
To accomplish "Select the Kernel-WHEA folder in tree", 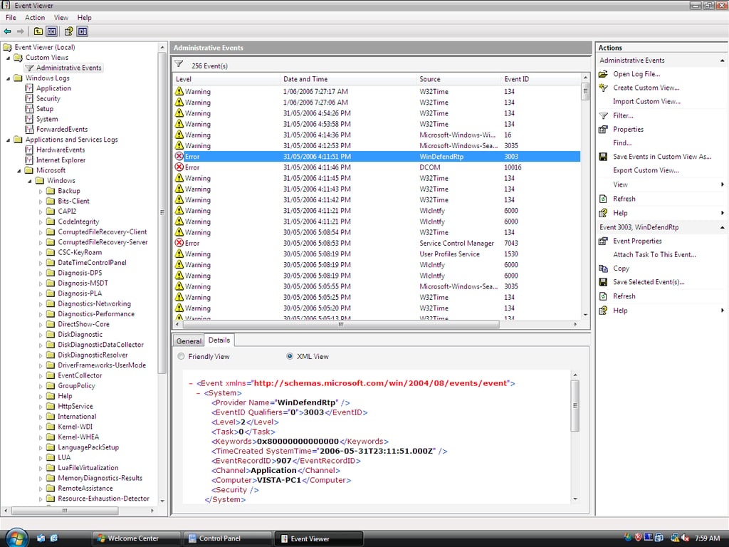I will point(78,437).
